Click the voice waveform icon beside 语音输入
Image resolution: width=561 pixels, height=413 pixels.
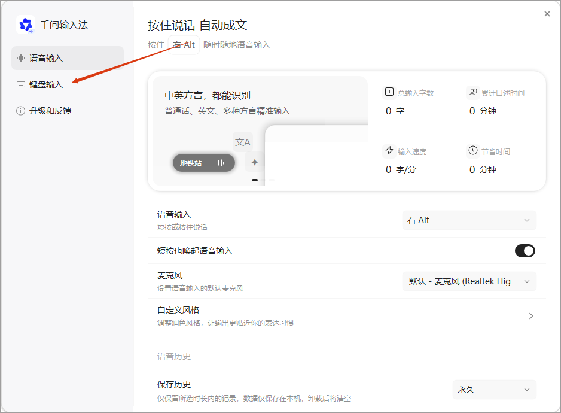(x=21, y=58)
